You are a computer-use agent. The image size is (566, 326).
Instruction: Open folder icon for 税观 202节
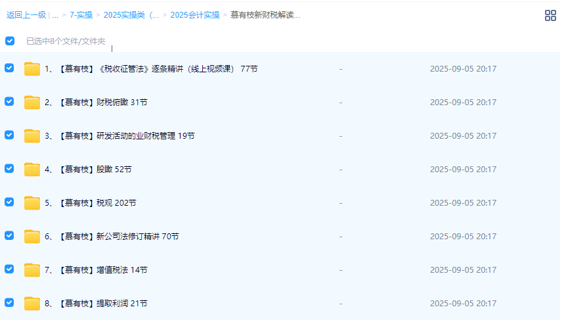pos(32,202)
